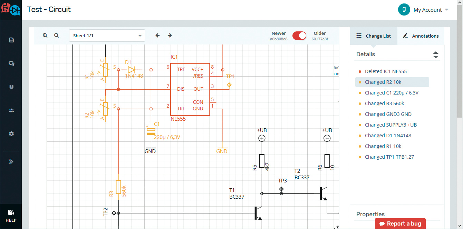The image size is (463, 229).
Task: Click the R1 10k potentiometer symbol
Action: point(105,70)
